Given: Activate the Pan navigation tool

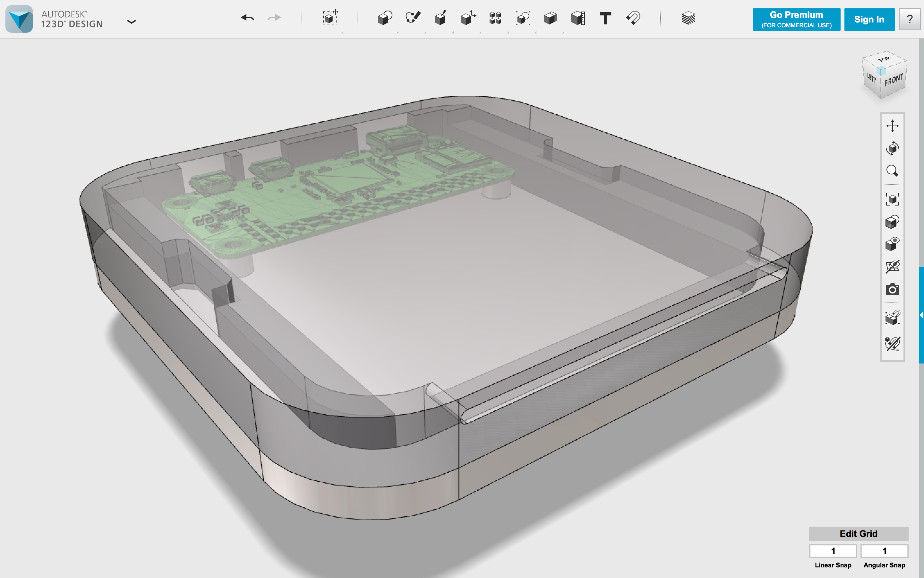Looking at the screenshot, I should click(x=892, y=126).
